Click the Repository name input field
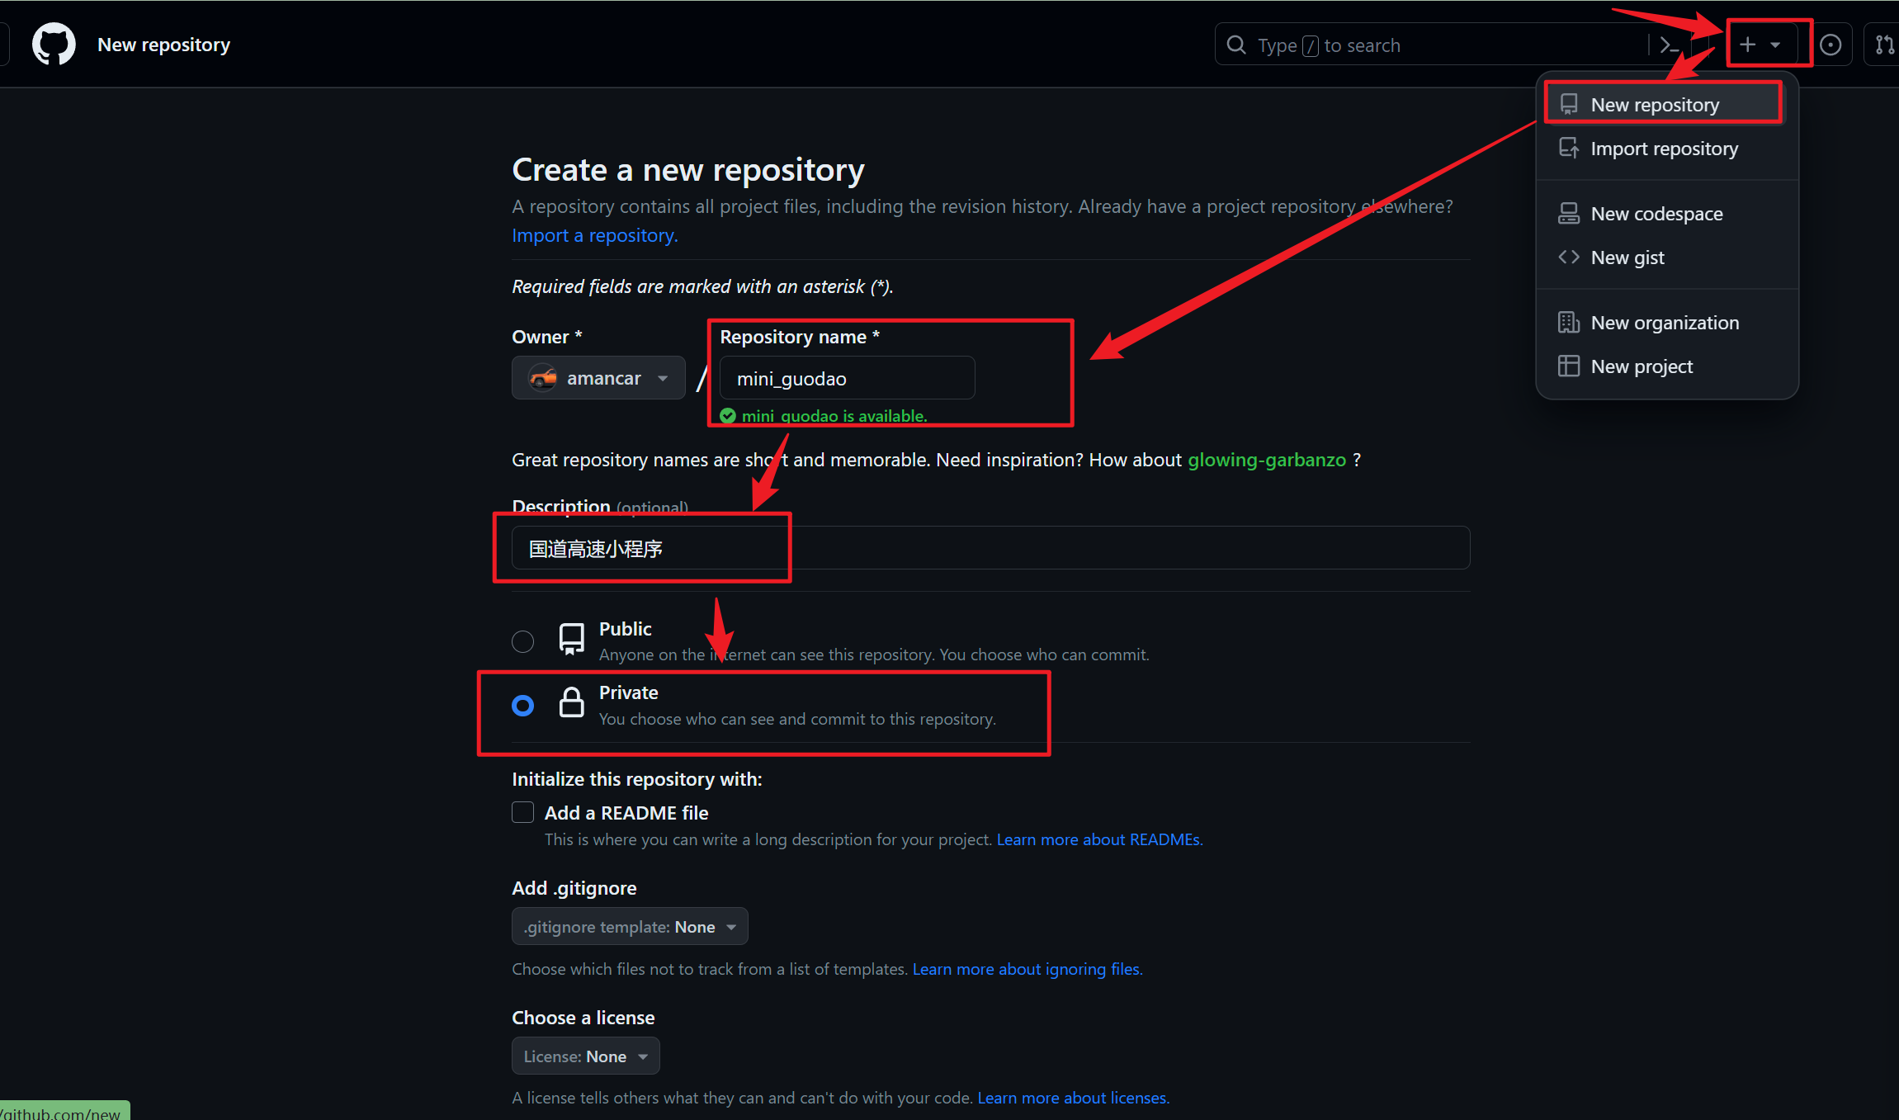 [x=847, y=379]
